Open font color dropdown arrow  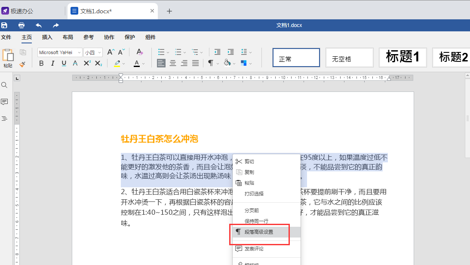coord(143,64)
